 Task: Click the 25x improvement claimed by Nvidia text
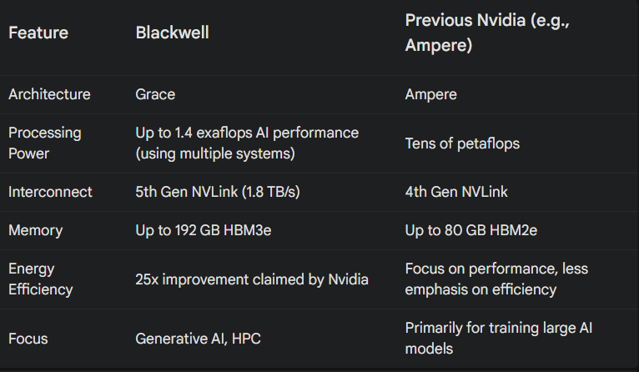pyautogui.click(x=251, y=279)
